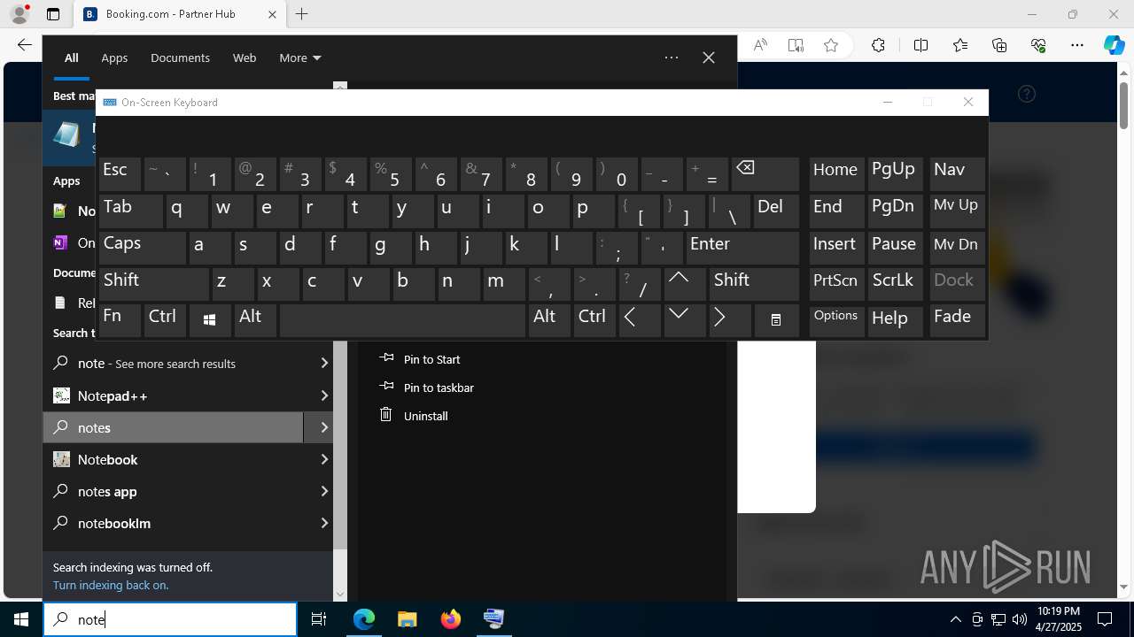Click the Fade key on the keyboard
This screenshot has height=637, width=1134.
coord(957,320)
